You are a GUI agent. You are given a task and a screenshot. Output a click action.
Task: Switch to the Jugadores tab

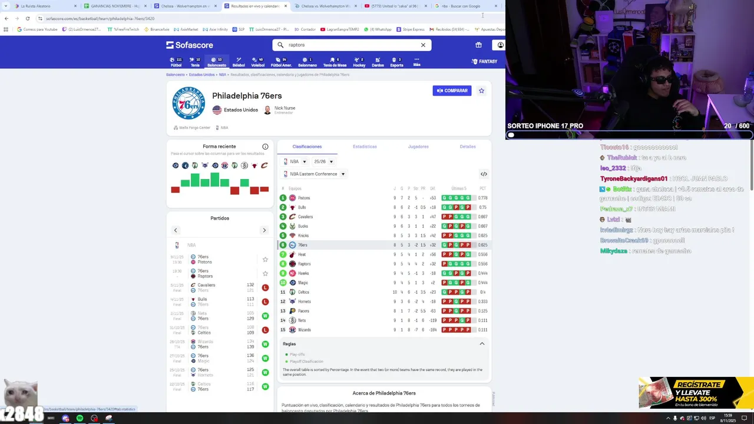(418, 147)
